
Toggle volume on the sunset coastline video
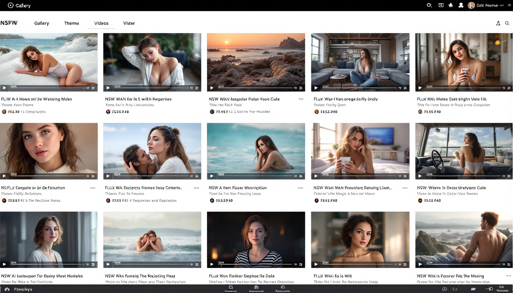[x=295, y=88]
